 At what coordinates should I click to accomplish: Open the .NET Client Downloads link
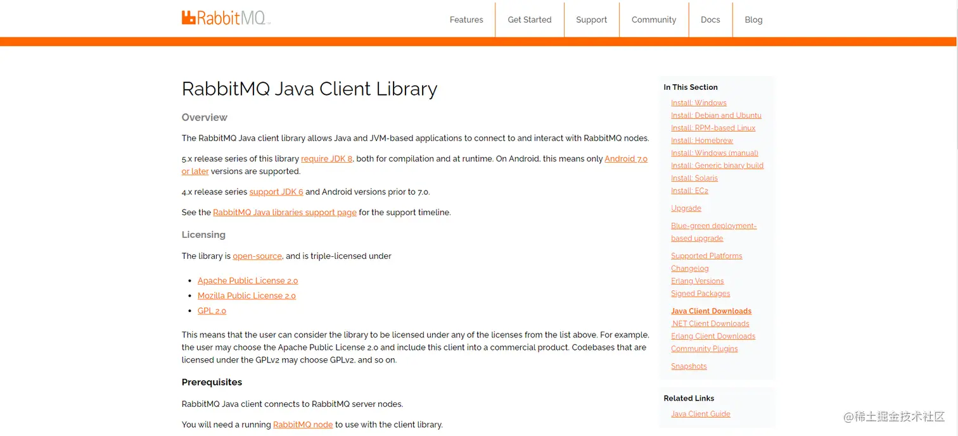[x=710, y=323]
